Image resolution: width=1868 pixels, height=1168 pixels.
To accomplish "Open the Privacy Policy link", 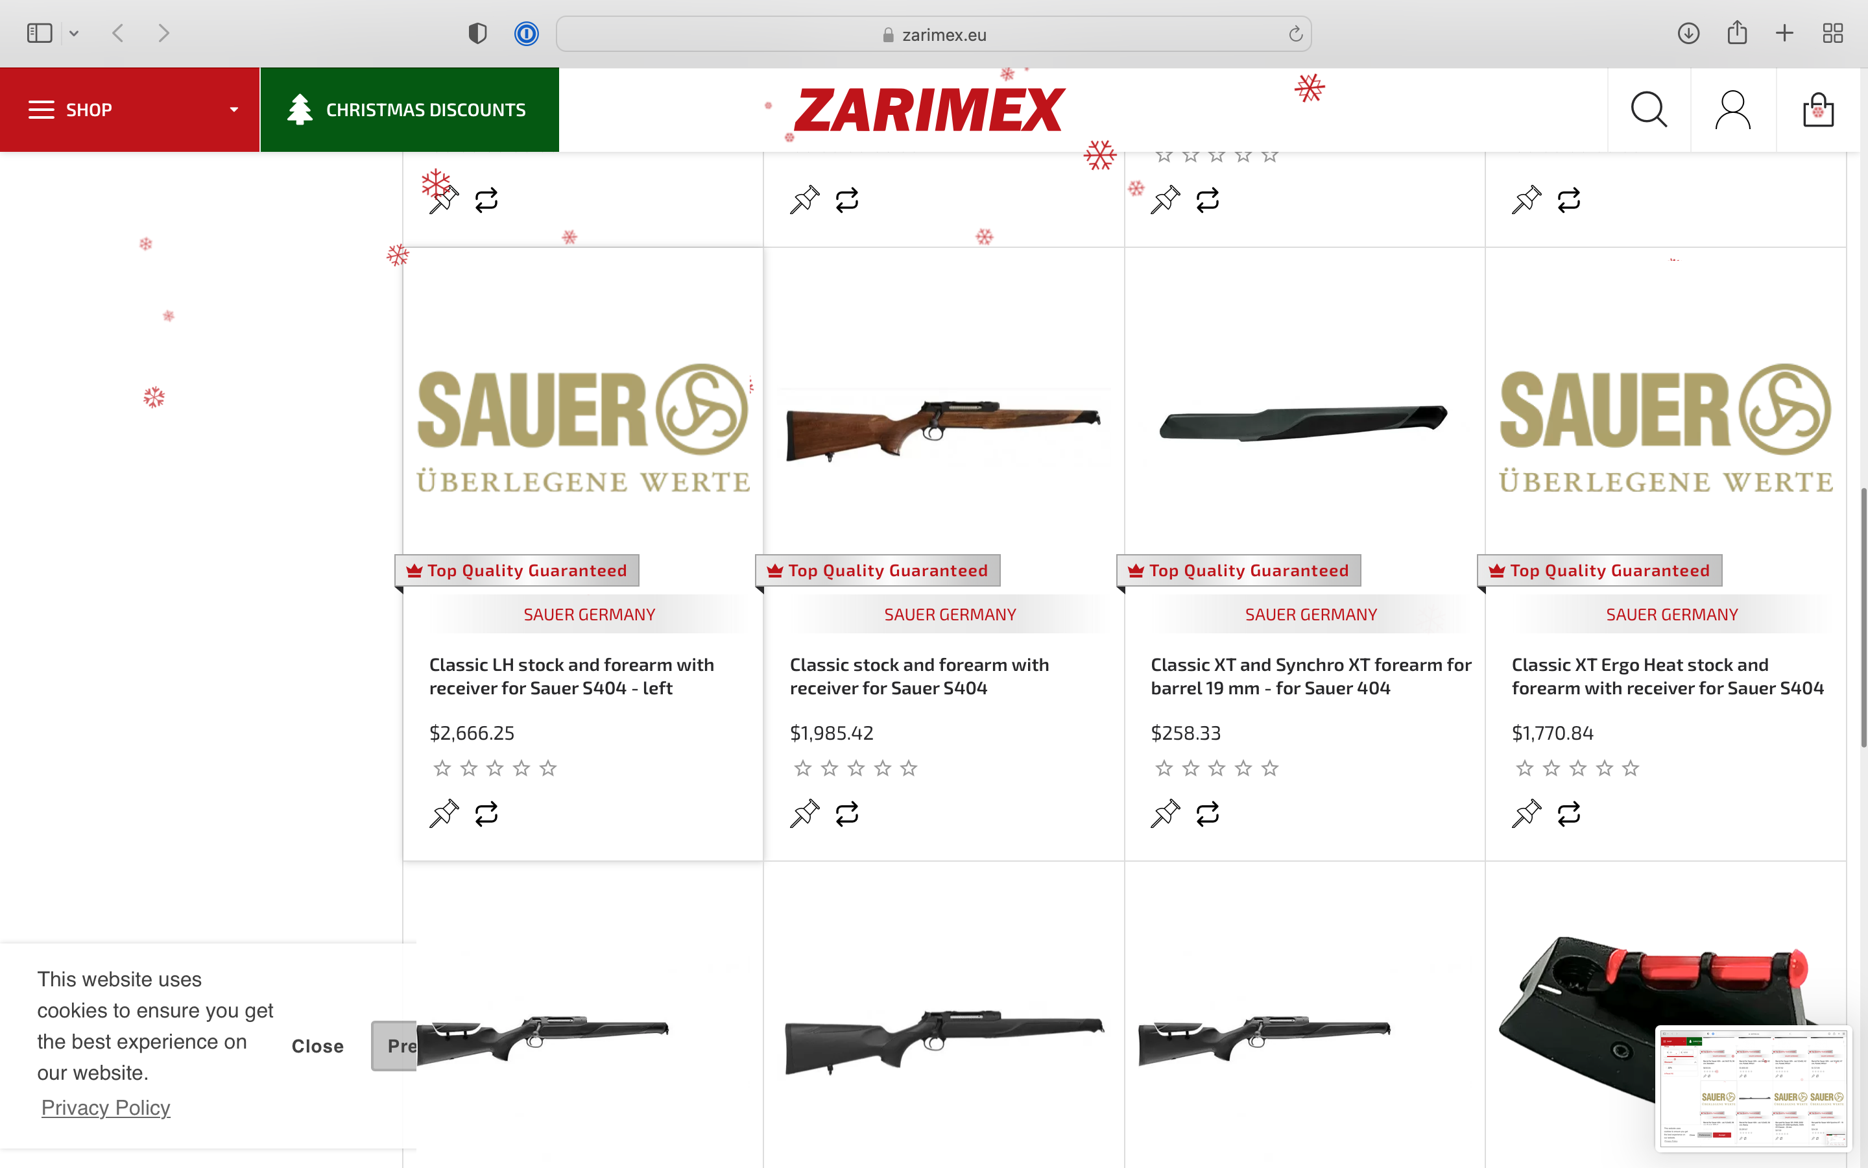I will 106,1108.
